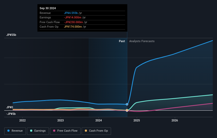
Task: Click the Revenue row label in tooltip
Action: click(x=45, y=13)
